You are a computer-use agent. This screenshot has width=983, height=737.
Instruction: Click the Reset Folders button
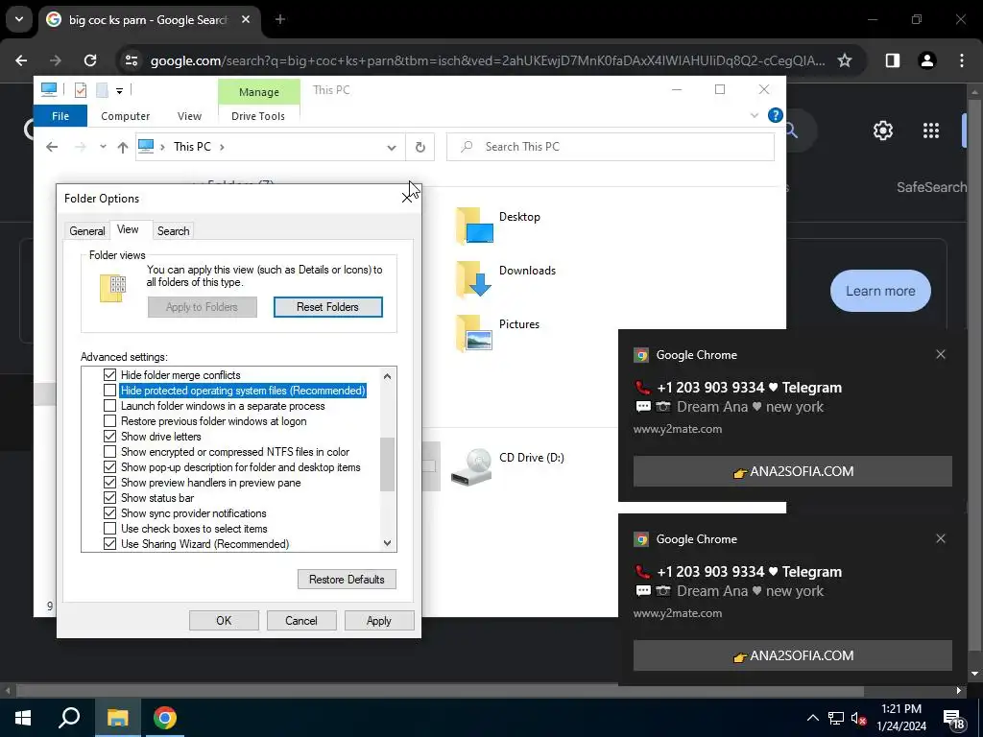click(328, 307)
